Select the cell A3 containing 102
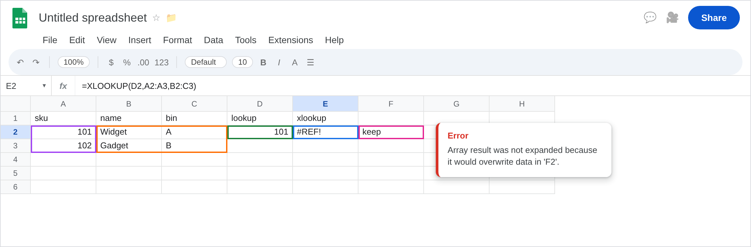The width and height of the screenshot is (751, 247). 63,145
